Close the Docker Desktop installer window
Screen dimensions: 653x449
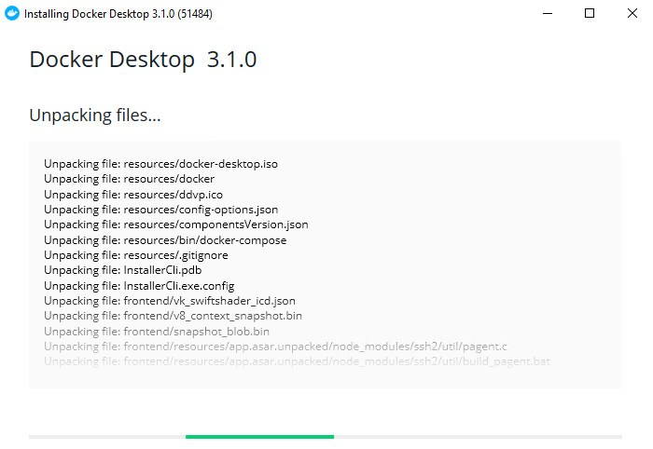click(632, 13)
